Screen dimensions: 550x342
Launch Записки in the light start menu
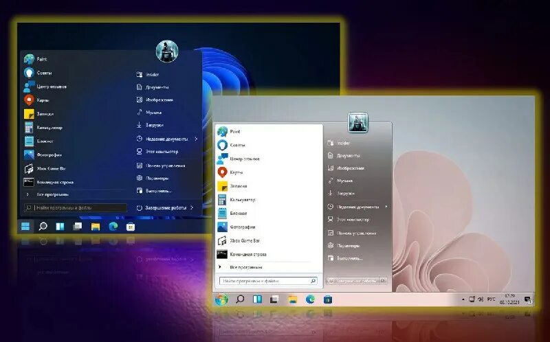tap(232, 186)
